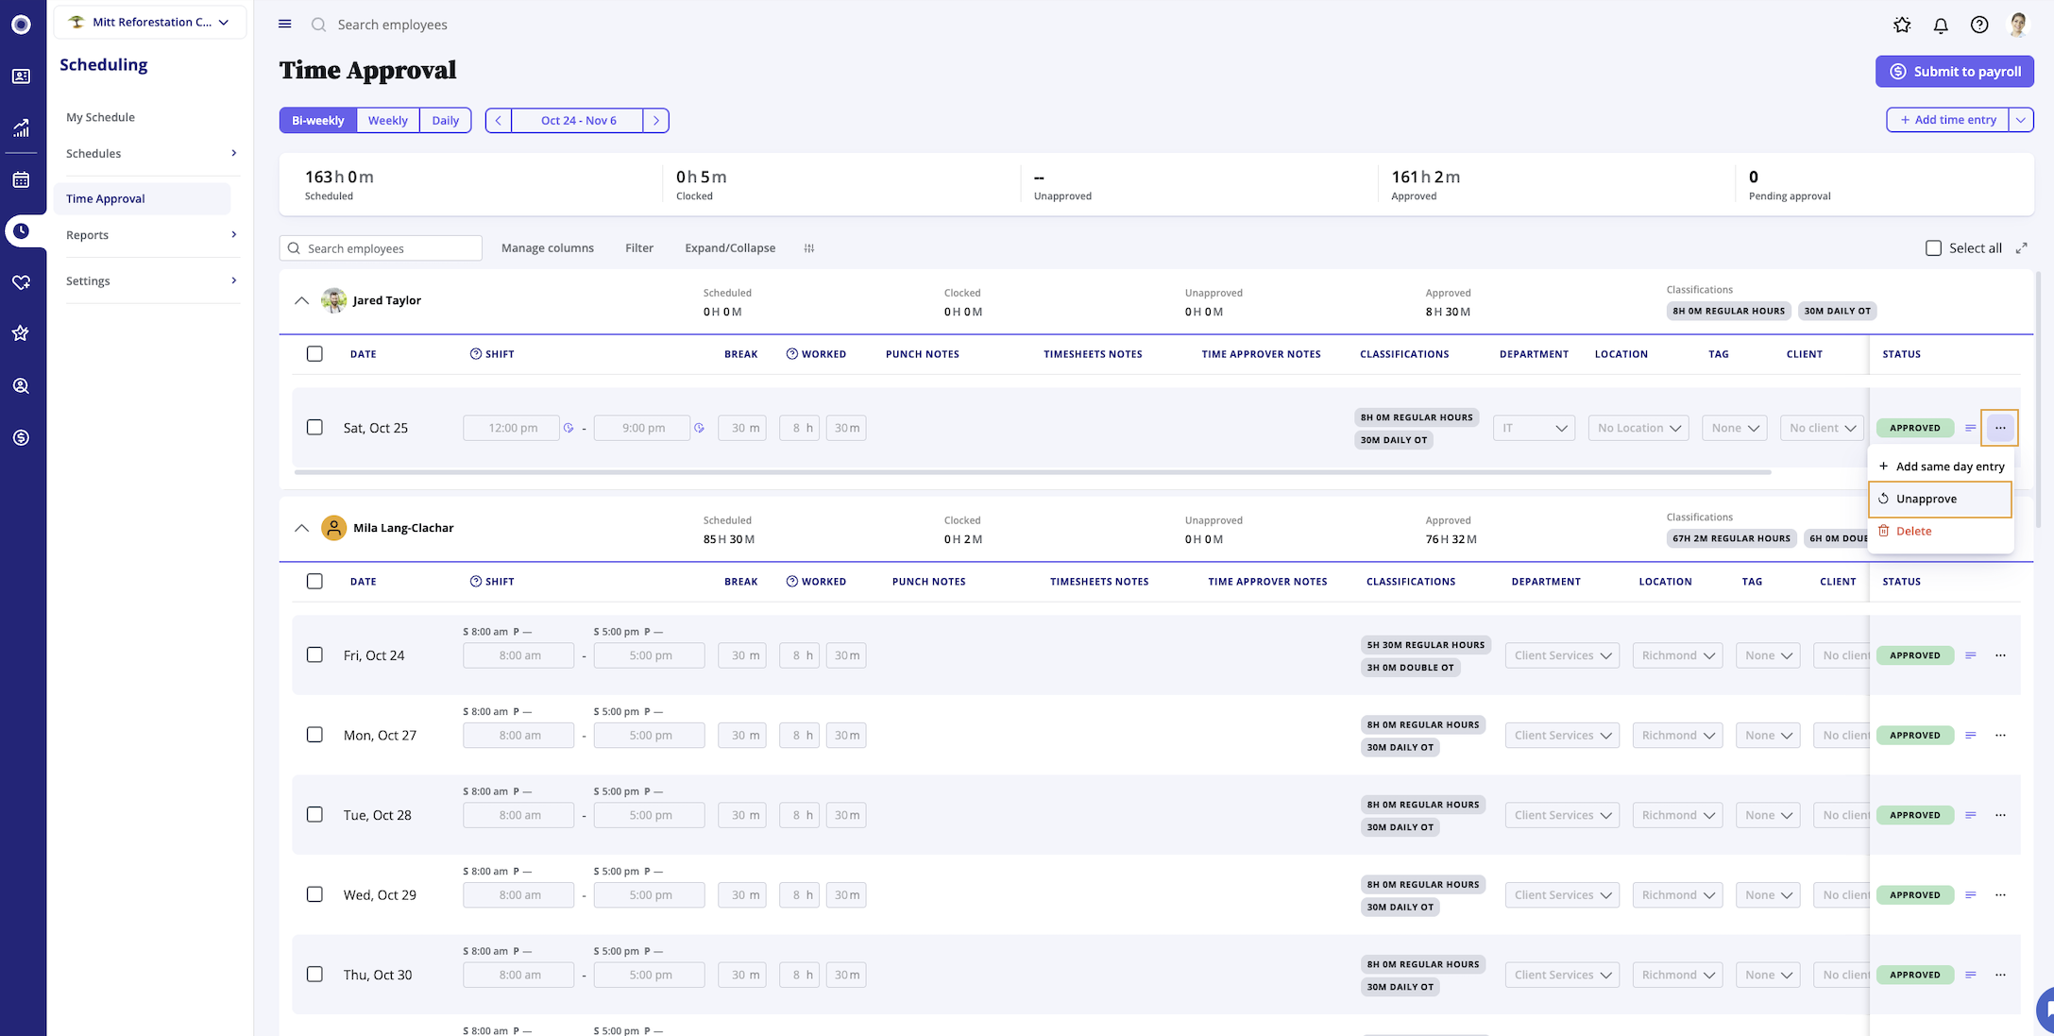Expand table to fullscreen icon
Viewport: 2054px width, 1036px height.
(x=2022, y=248)
